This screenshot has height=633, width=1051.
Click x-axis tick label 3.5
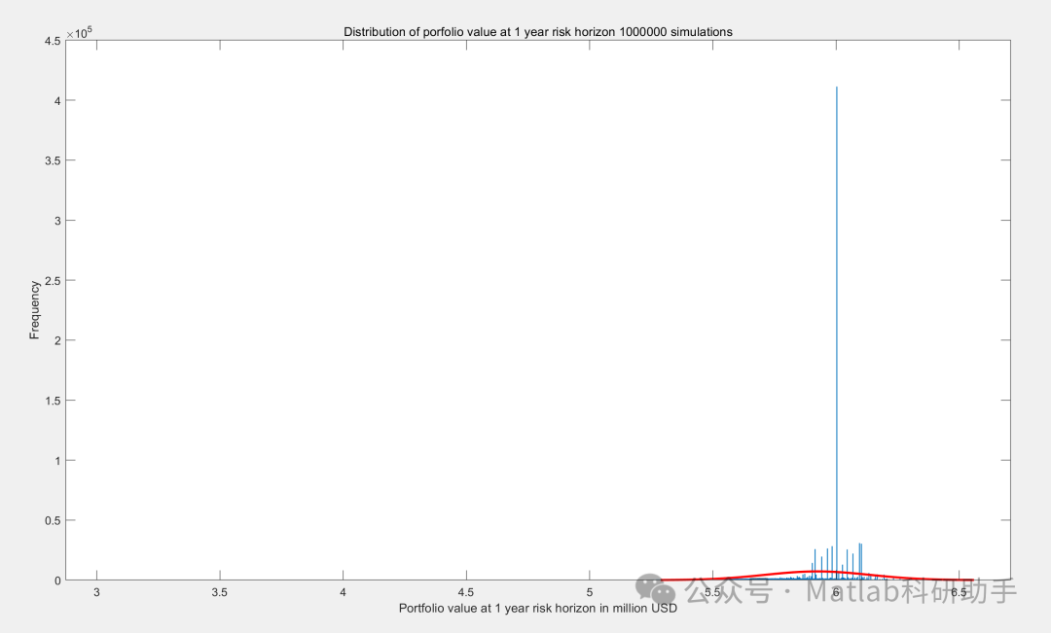point(220,592)
